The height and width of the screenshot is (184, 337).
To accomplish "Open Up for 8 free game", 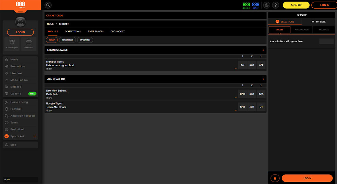I will click(x=20, y=94).
